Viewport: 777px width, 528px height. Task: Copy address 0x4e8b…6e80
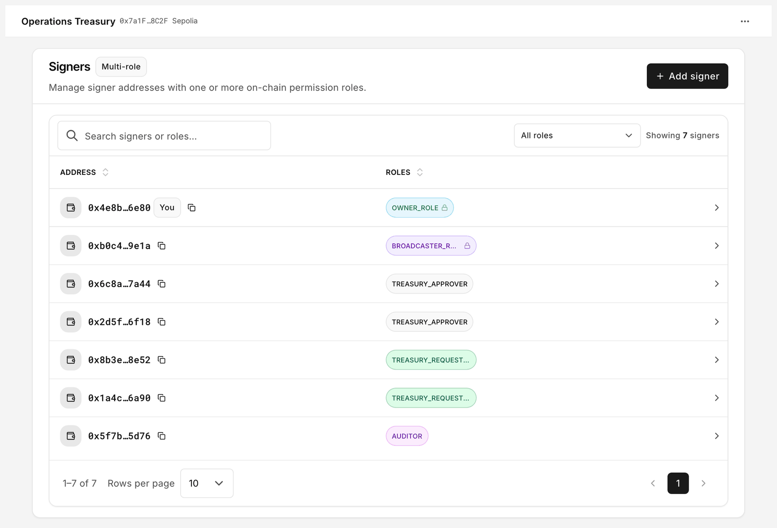(x=192, y=208)
